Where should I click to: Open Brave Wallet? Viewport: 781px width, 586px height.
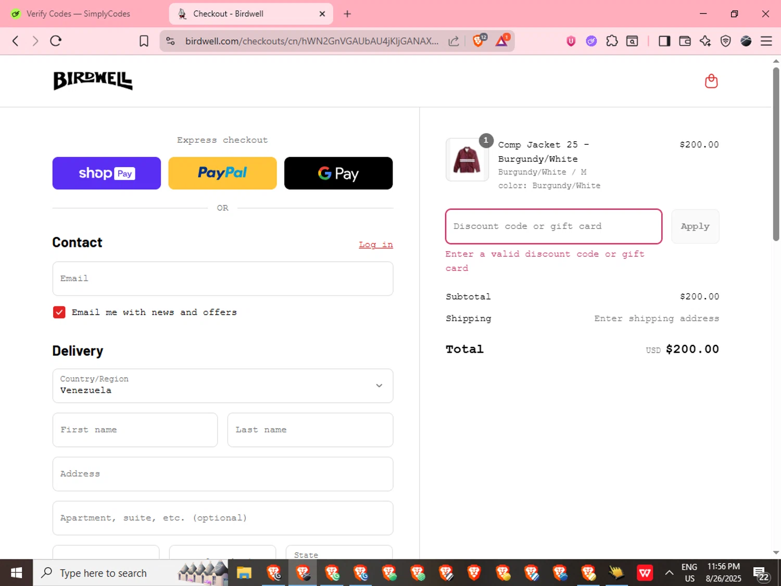coord(685,41)
